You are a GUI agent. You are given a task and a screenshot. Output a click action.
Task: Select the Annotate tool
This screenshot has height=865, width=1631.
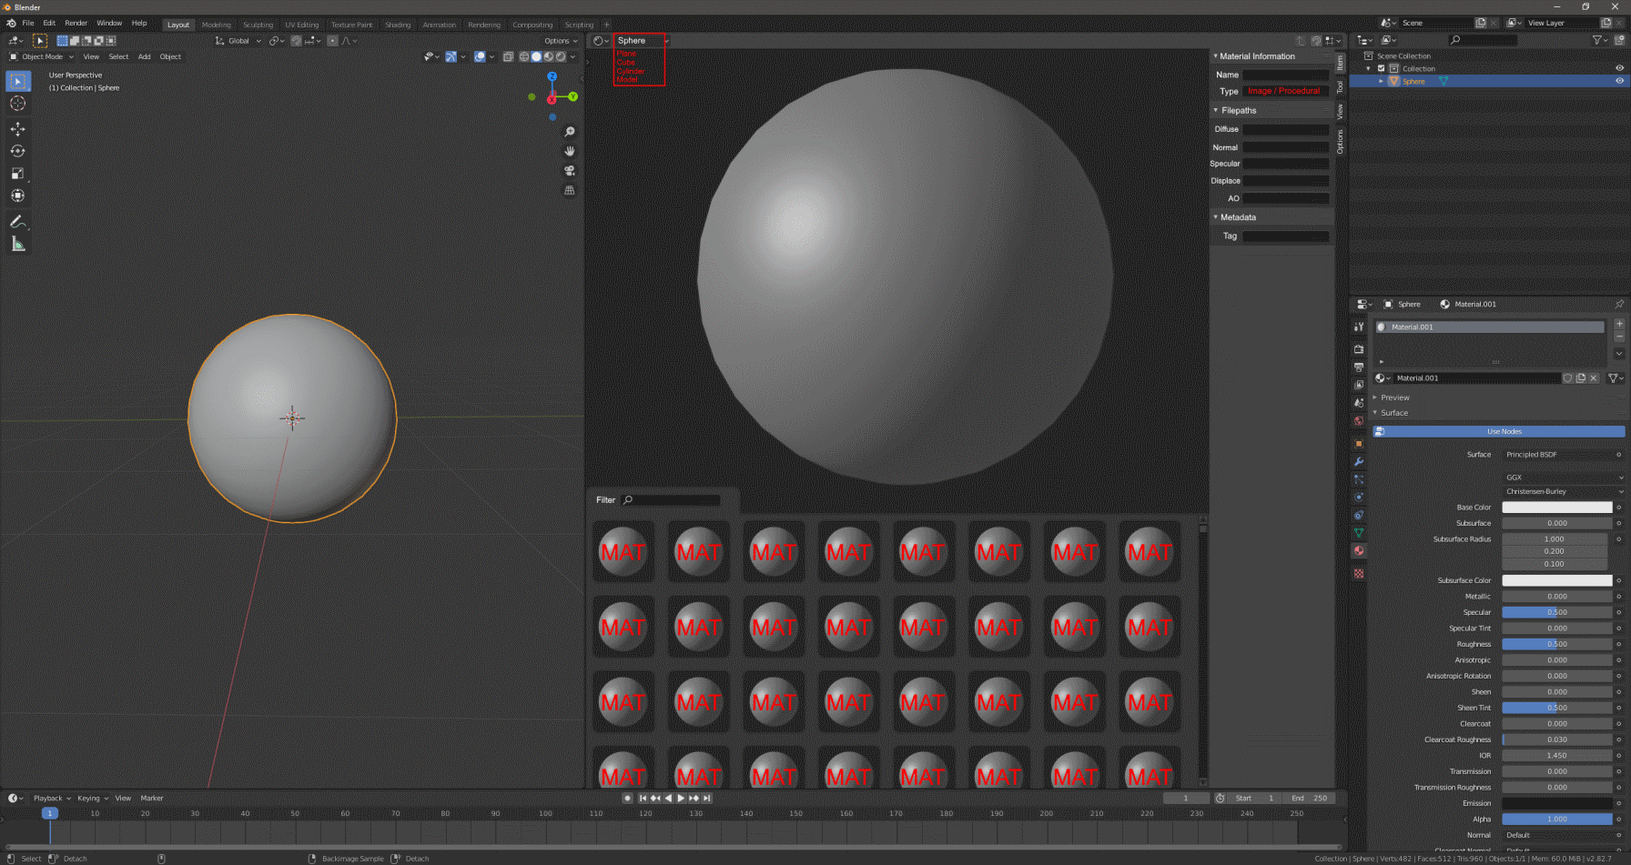(17, 221)
